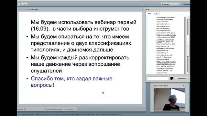The height and width of the screenshot is (116, 207).
Task: Click the webcam share icon in top toolbar
Action: click(x=24, y=4)
